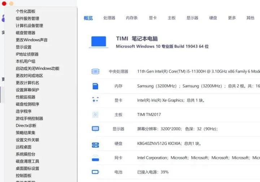The image size is (260, 182).
Task: Open 显示设置 menu entry
Action: [x=23, y=47]
